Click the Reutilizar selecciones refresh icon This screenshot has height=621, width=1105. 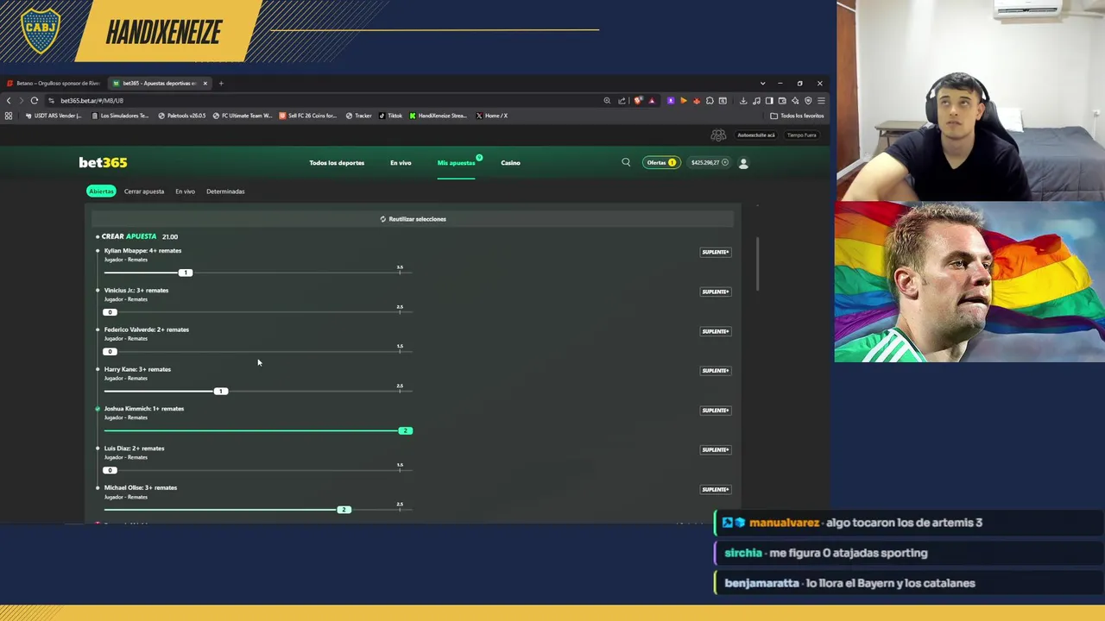(x=382, y=219)
